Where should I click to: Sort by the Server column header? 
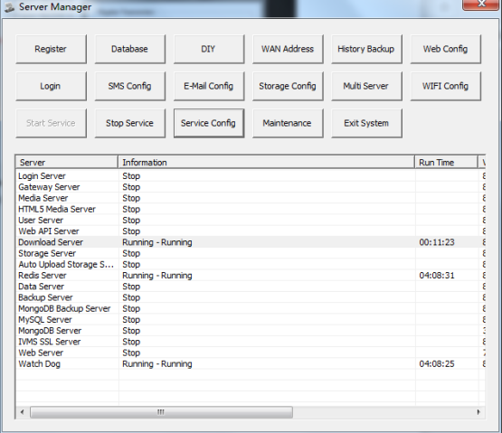coord(67,162)
